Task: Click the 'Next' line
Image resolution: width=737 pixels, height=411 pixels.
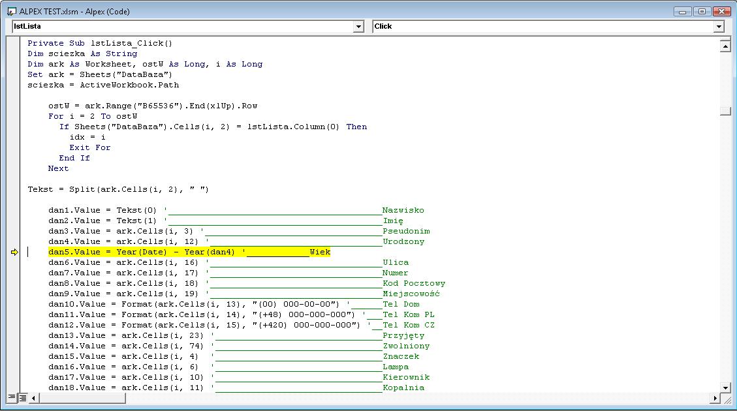Action: 58,168
